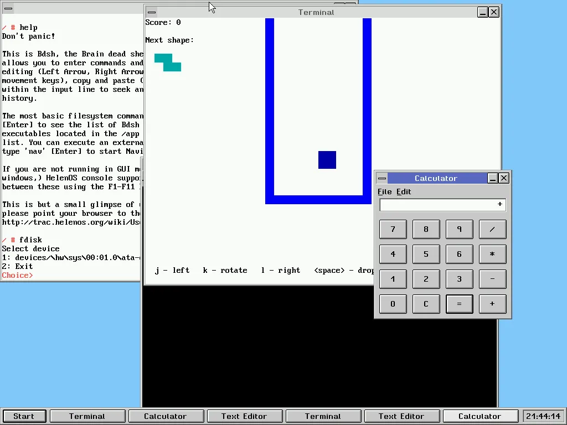Click the taskbar clock showing 21:44:14
The width and height of the screenshot is (567, 425).
point(543,416)
